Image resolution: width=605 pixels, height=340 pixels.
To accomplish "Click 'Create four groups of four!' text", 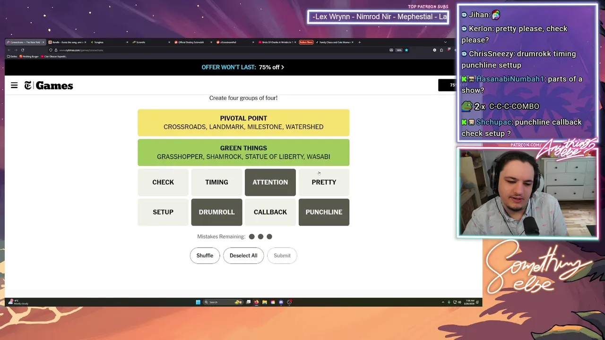I will (243, 98).
